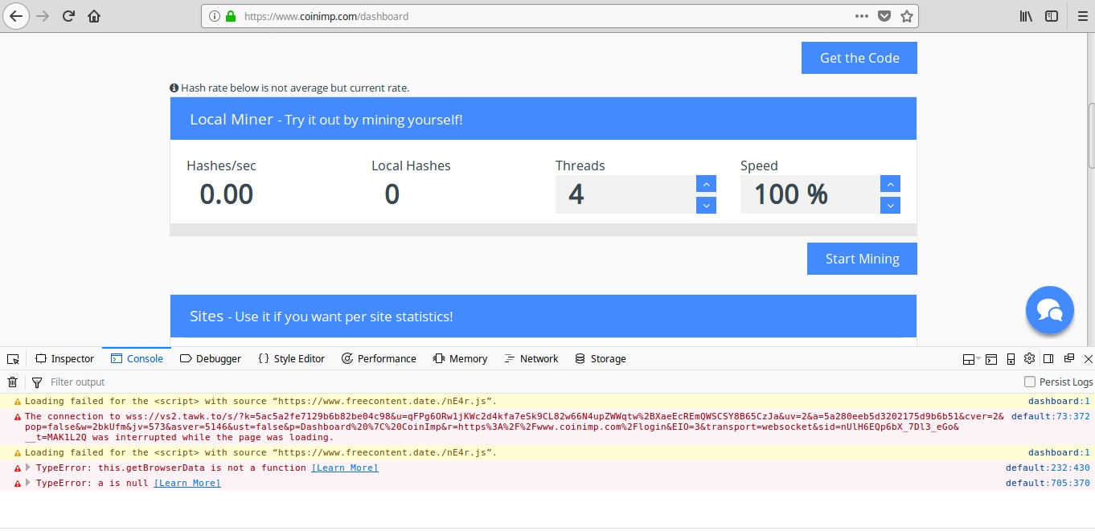1095x531 pixels.
Task: Open the tawk chat bubble widget
Action: click(x=1050, y=310)
